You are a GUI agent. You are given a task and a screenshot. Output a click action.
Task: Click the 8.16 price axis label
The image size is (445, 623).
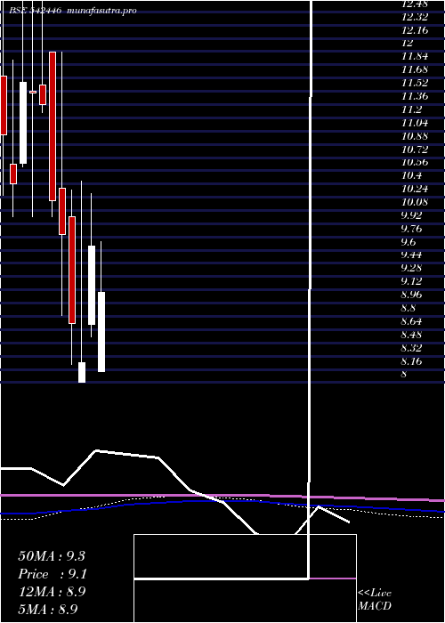pos(412,360)
